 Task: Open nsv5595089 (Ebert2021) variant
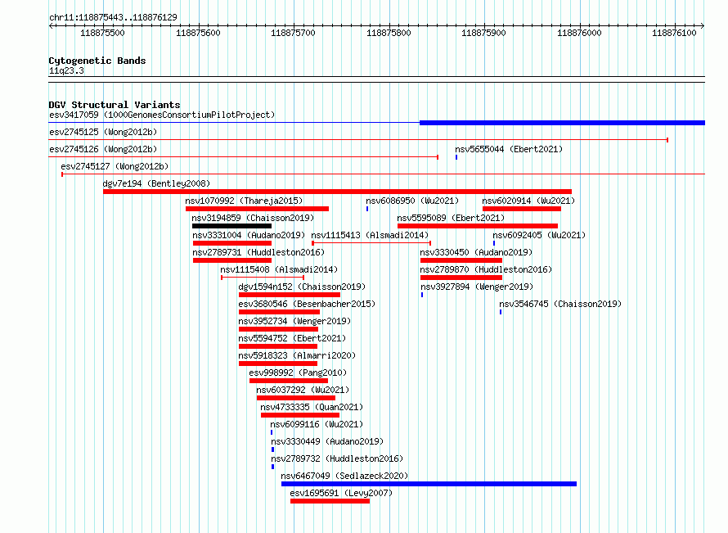coord(451,218)
